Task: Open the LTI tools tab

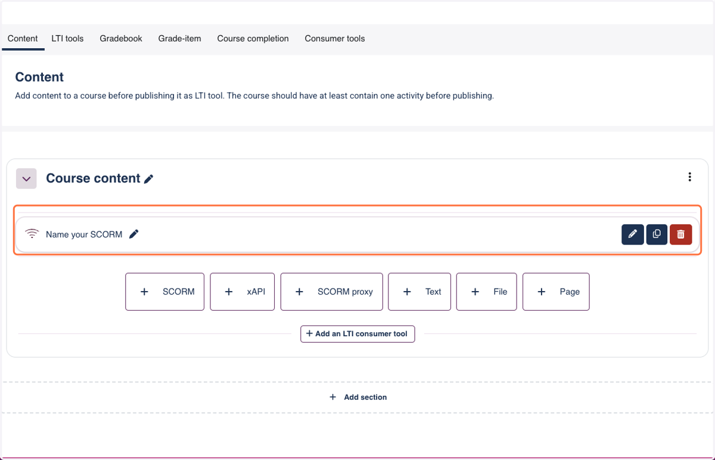Action: [67, 39]
